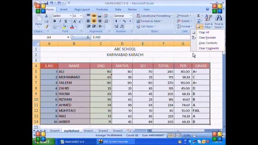The width and height of the screenshot is (258, 145).
Task: Toggle Italic formatting
Action: coord(60,21)
